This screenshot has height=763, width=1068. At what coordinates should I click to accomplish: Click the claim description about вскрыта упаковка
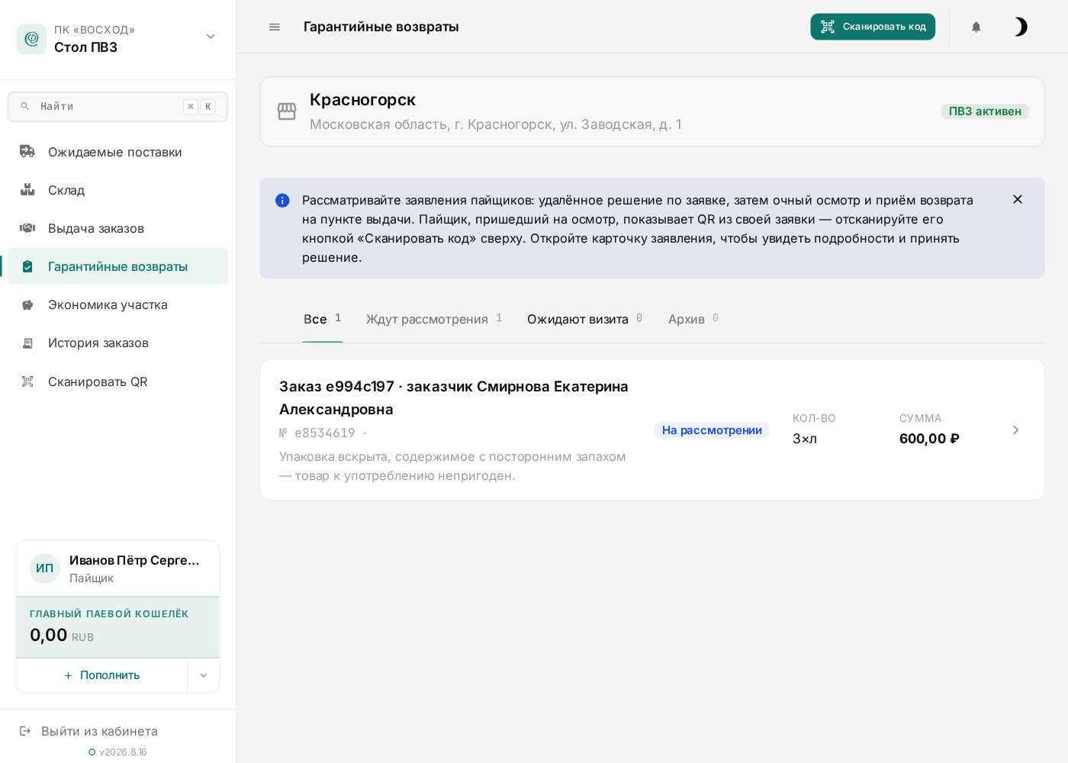[x=454, y=466]
